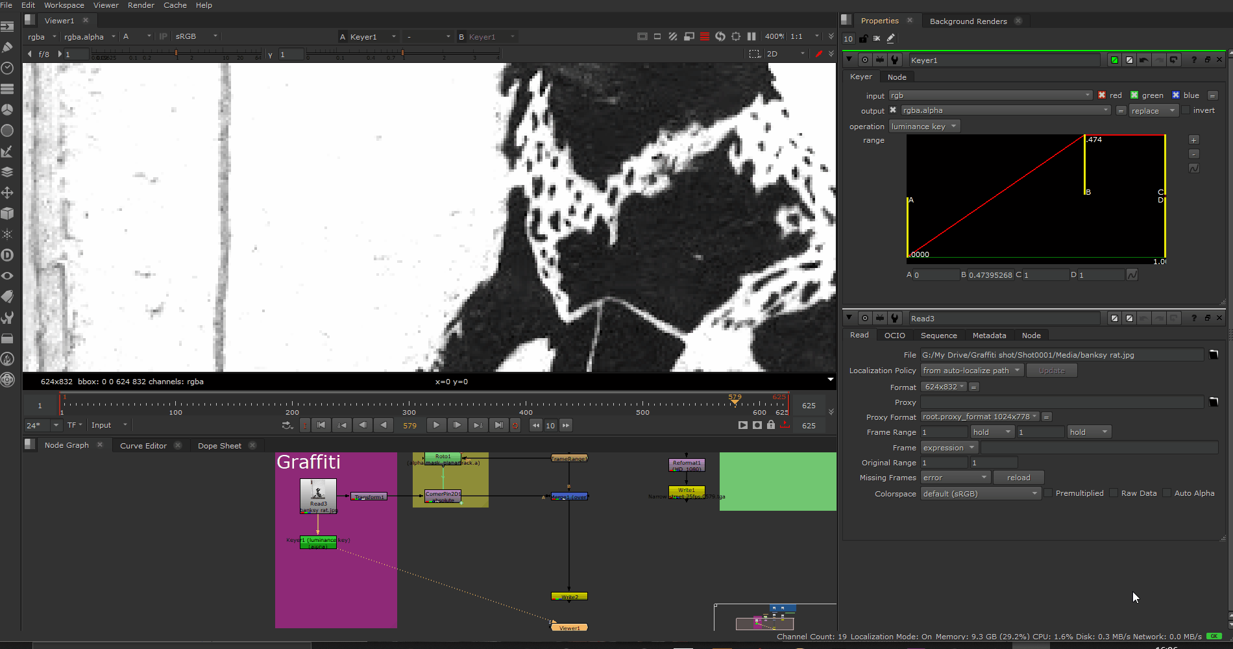Collapse the Keyer1 properties panel triangle
The height and width of the screenshot is (649, 1233).
849,59
